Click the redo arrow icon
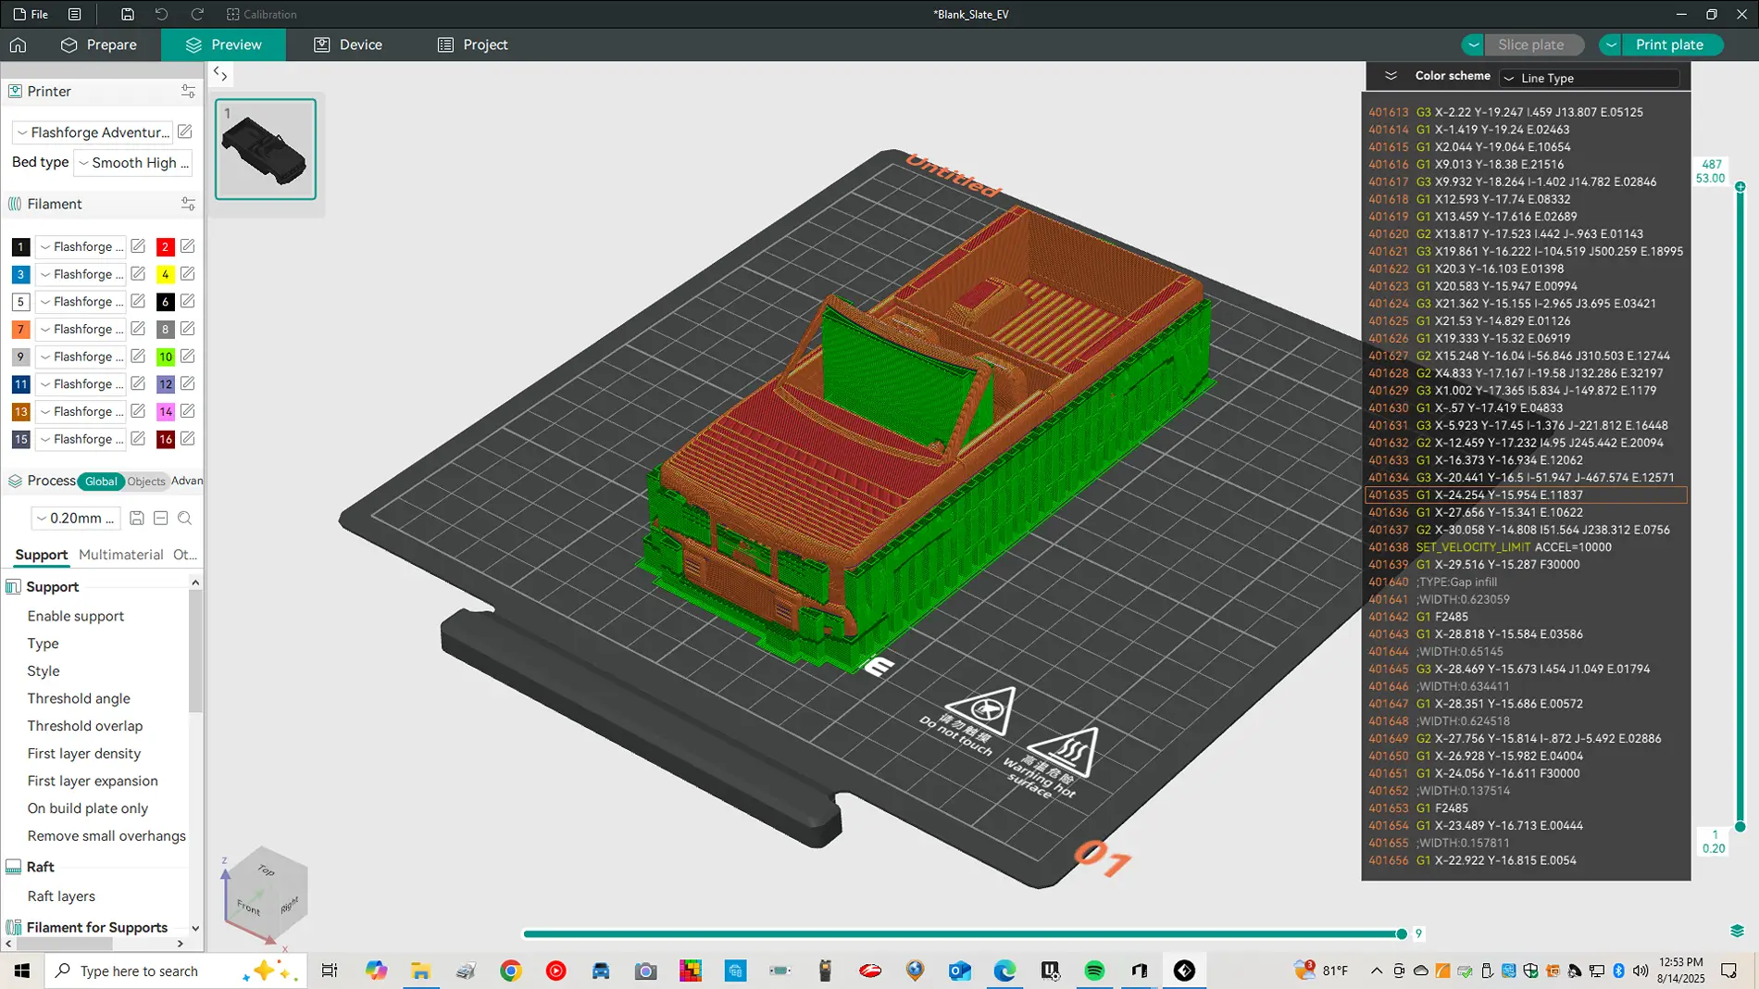1759x989 pixels. tap(197, 14)
